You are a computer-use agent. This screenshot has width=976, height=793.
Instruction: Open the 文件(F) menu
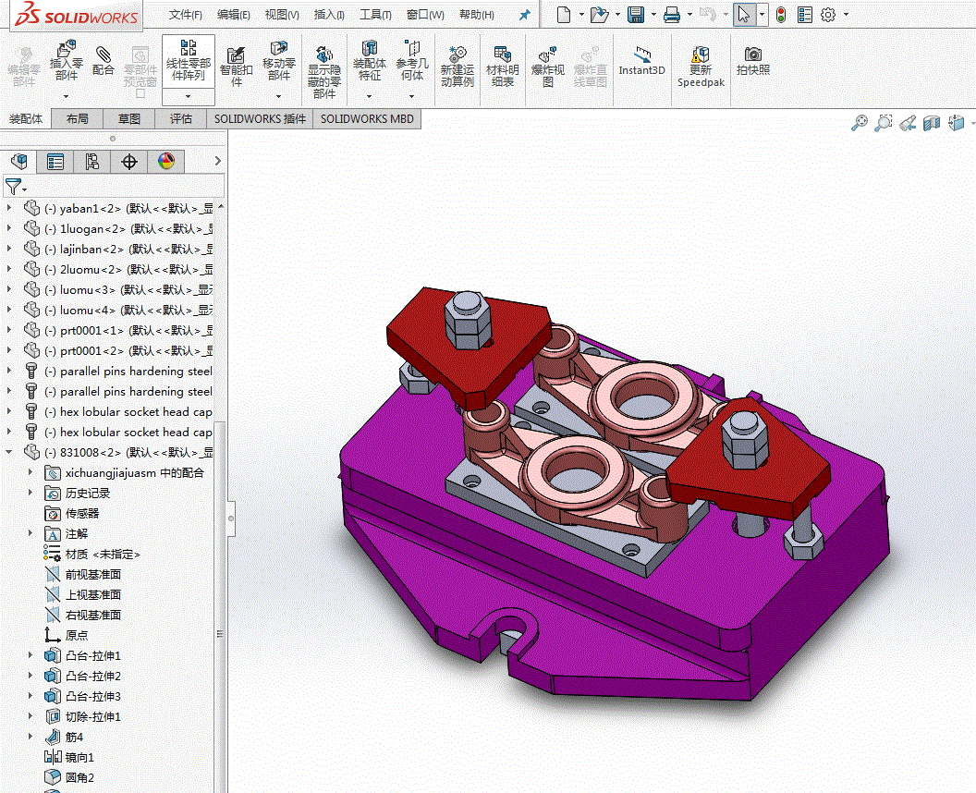[186, 14]
